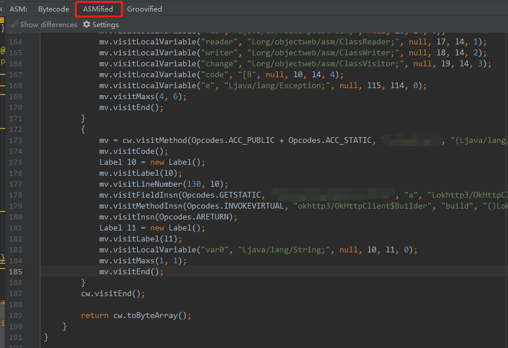The height and width of the screenshot is (348, 508).
Task: Click 'mv.visitEnd();' on line 170
Action: pyautogui.click(x=131, y=107)
